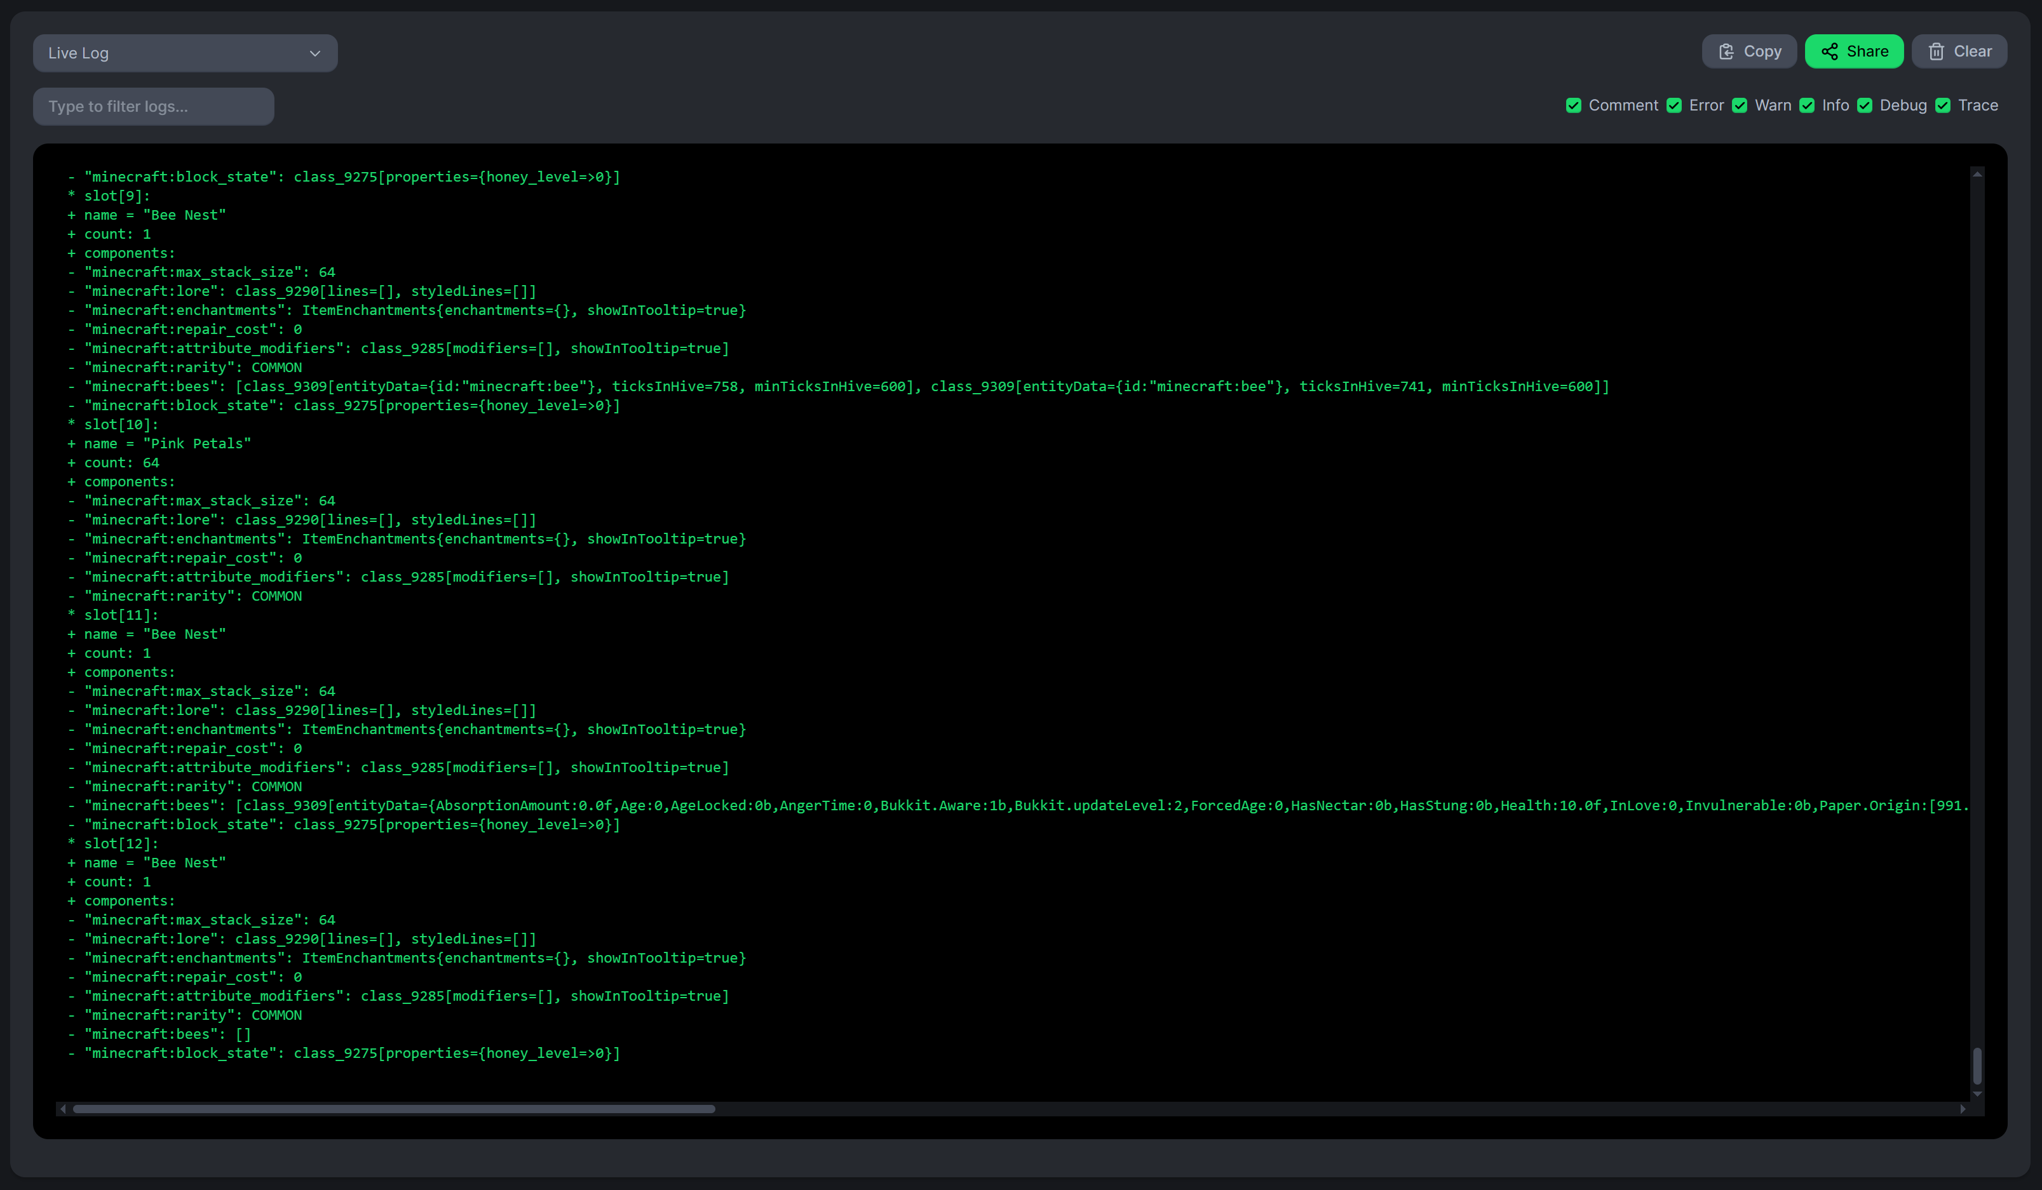Click the bees line with AbsorptionAmount
This screenshot has width=2042, height=1190.
coord(1018,805)
